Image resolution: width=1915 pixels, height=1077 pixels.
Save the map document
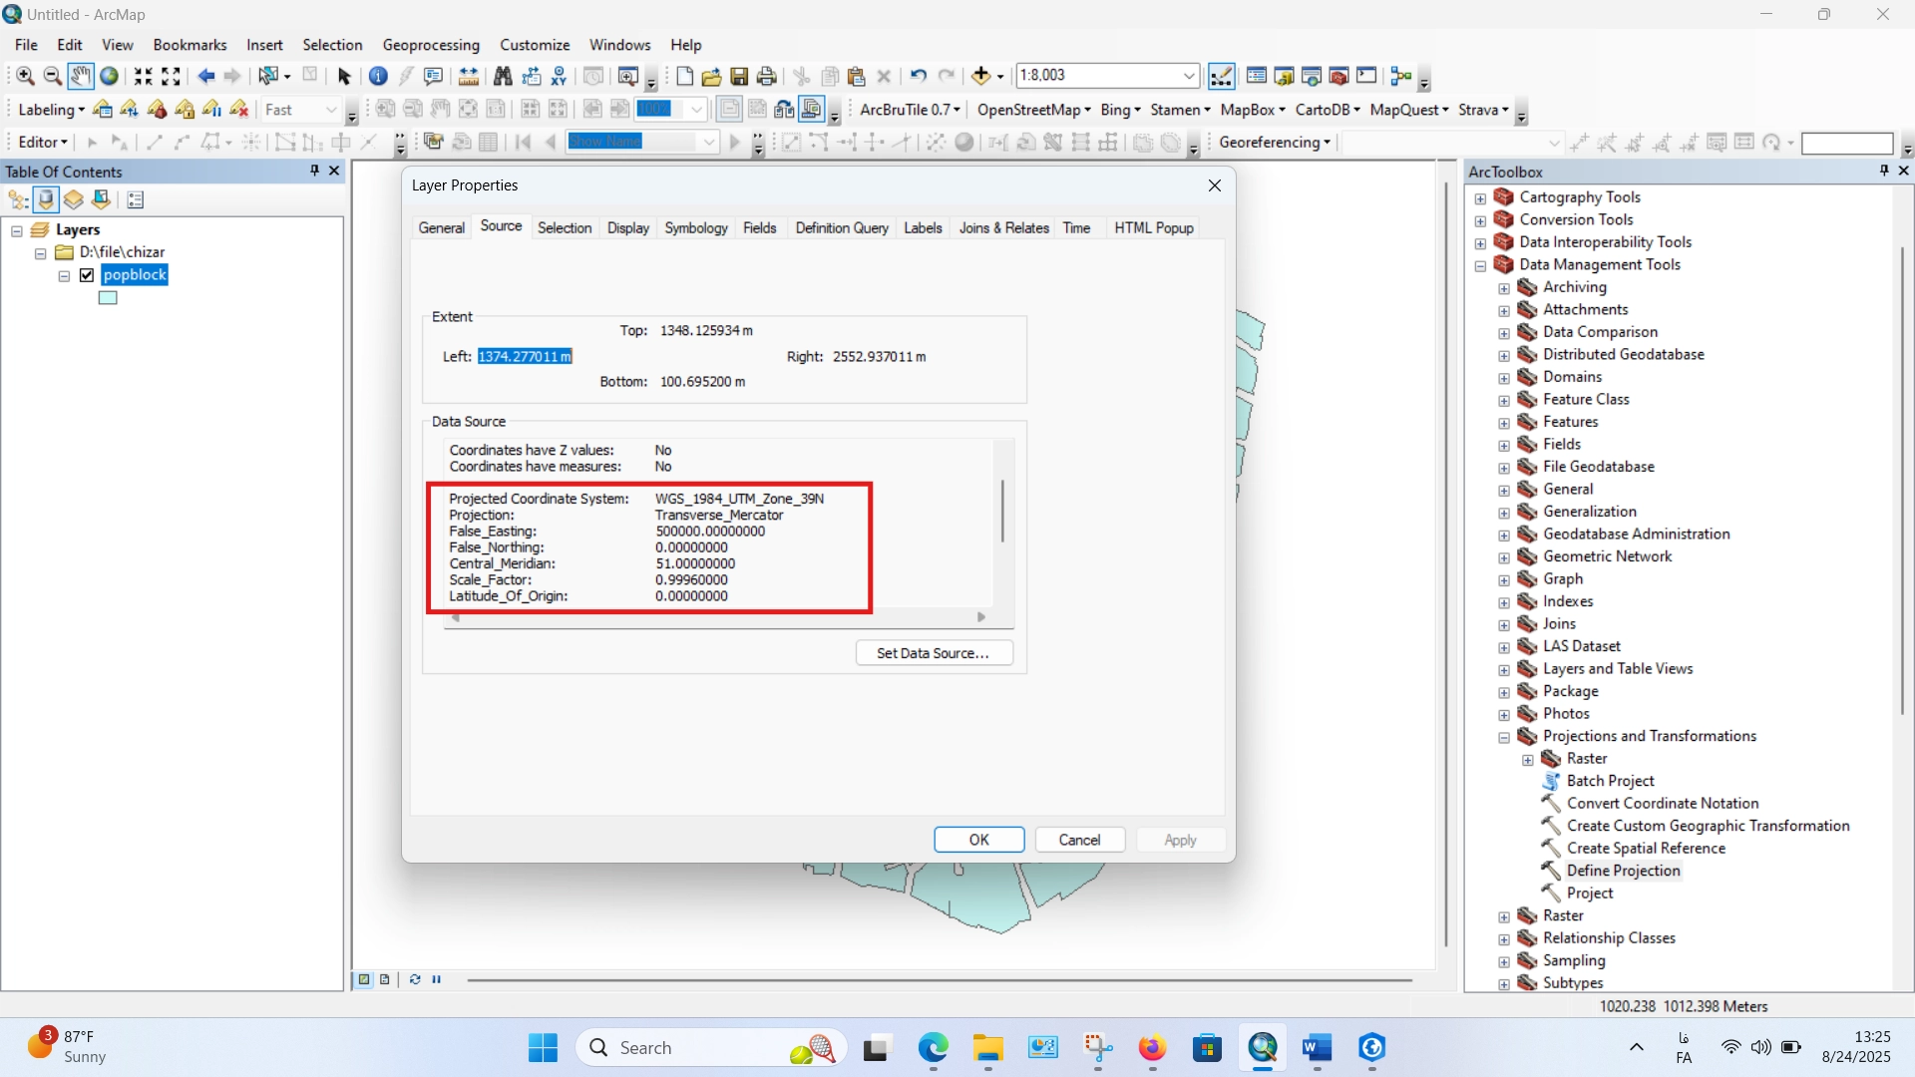click(x=739, y=76)
